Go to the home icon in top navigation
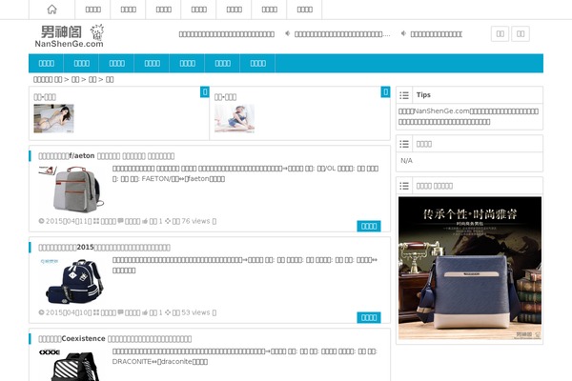572x381 pixels. pyautogui.click(x=52, y=10)
